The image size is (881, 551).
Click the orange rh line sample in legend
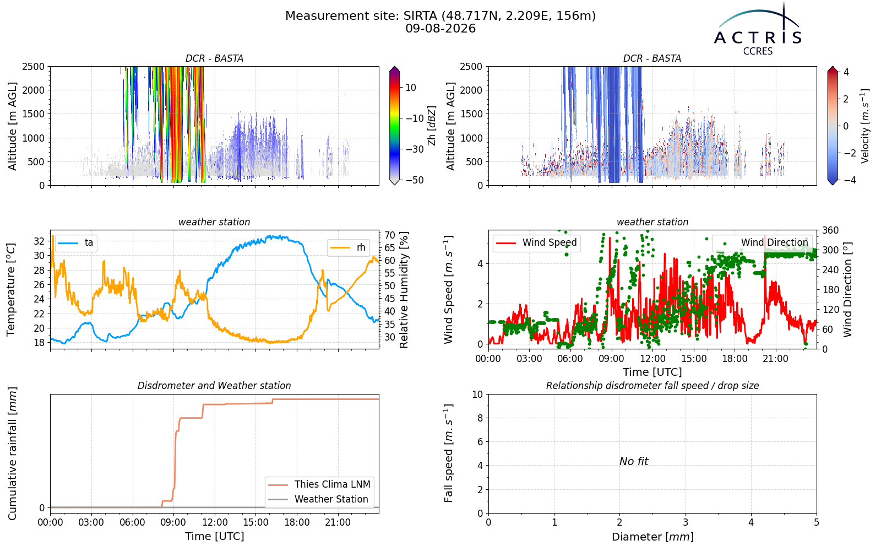point(340,247)
